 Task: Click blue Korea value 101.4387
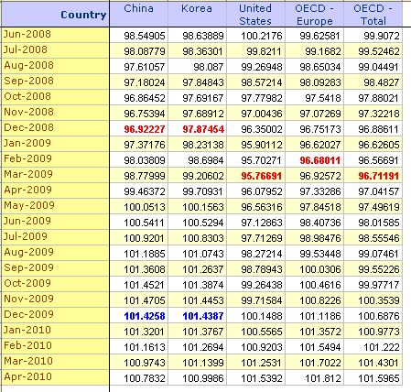(x=203, y=316)
